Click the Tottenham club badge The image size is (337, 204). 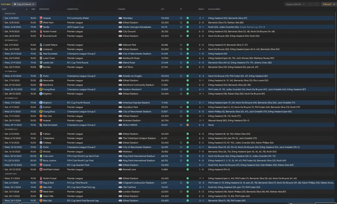point(41,138)
